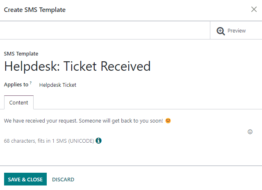The height and width of the screenshot is (190, 262).
Task: Click the Preview magnifier icon
Action: tap(221, 31)
